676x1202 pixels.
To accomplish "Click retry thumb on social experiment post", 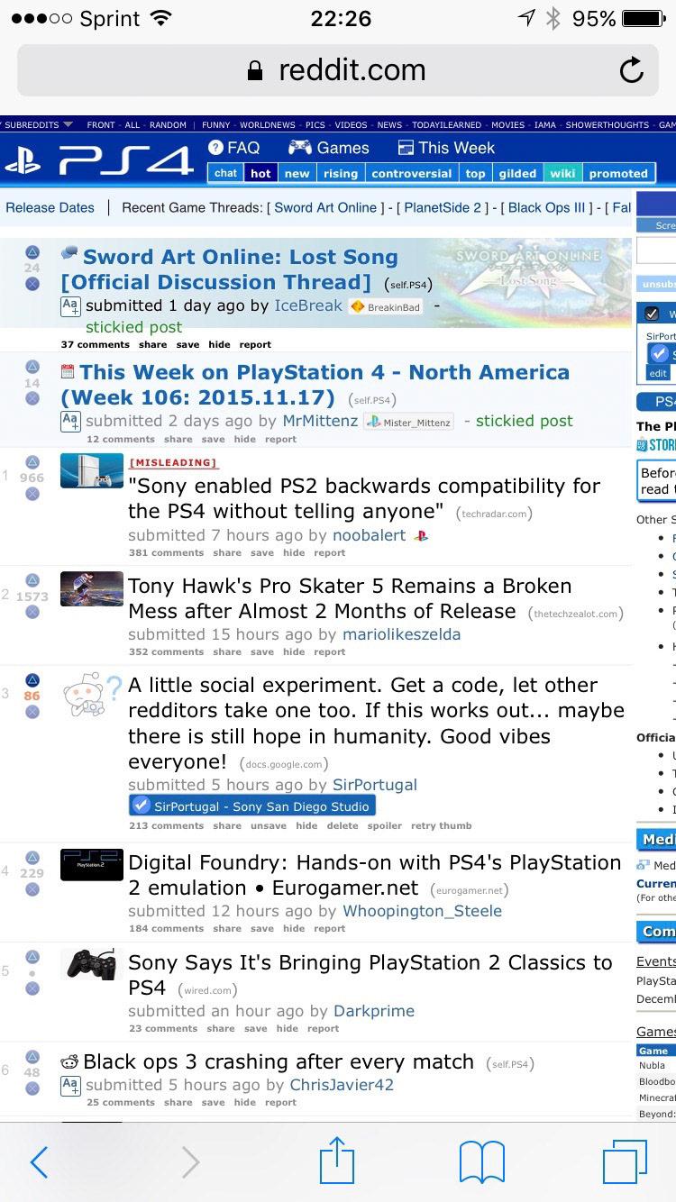I will (442, 825).
